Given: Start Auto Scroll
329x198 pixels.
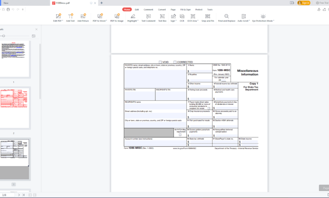Looking at the screenshot, I should click(x=243, y=18).
